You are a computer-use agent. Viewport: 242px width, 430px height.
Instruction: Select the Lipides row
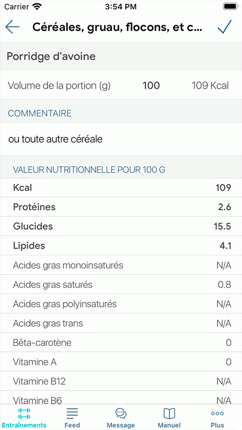(x=121, y=246)
